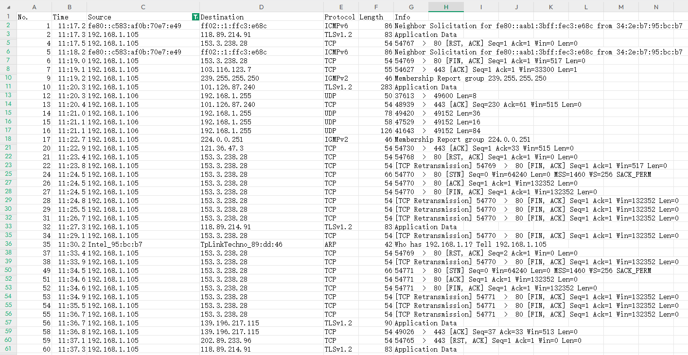Select column header N
688x355 pixels.
point(655,7)
